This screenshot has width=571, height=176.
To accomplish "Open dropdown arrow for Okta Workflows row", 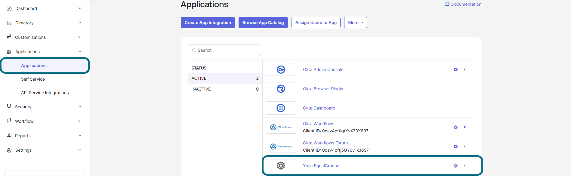I will (x=465, y=127).
